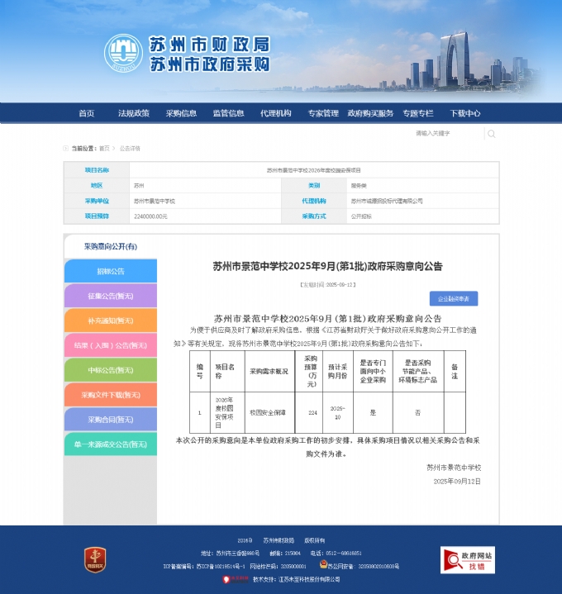Image resolution: width=562 pixels, height=594 pixels.
Task: Click the breadcrumb location icon
Action: (x=66, y=149)
